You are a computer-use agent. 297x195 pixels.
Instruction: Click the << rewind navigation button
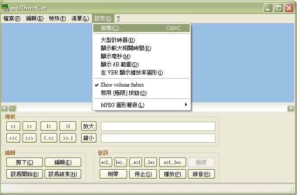coord(14,126)
